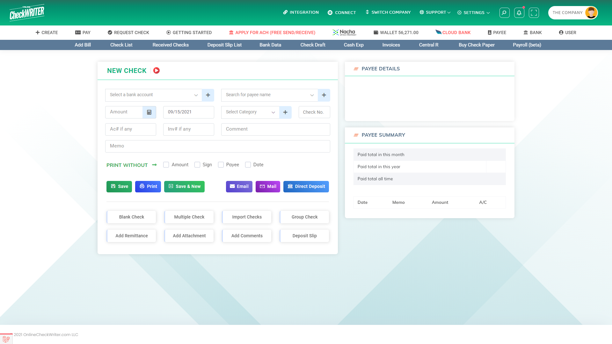Expand the Settings menu in header

click(473, 13)
